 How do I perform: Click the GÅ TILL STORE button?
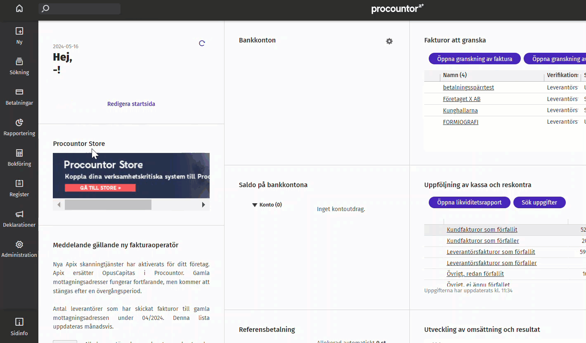[x=100, y=188]
